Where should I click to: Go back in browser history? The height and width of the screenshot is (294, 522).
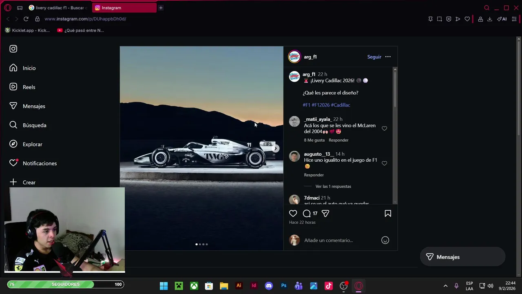[x=8, y=19]
